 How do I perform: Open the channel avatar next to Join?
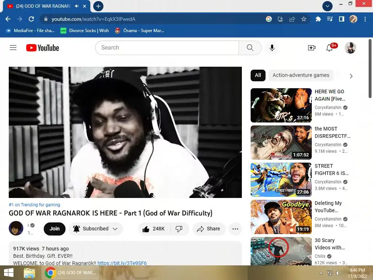click(16, 228)
